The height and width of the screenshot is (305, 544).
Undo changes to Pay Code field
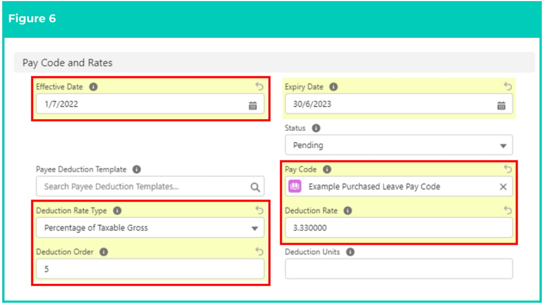(508, 169)
